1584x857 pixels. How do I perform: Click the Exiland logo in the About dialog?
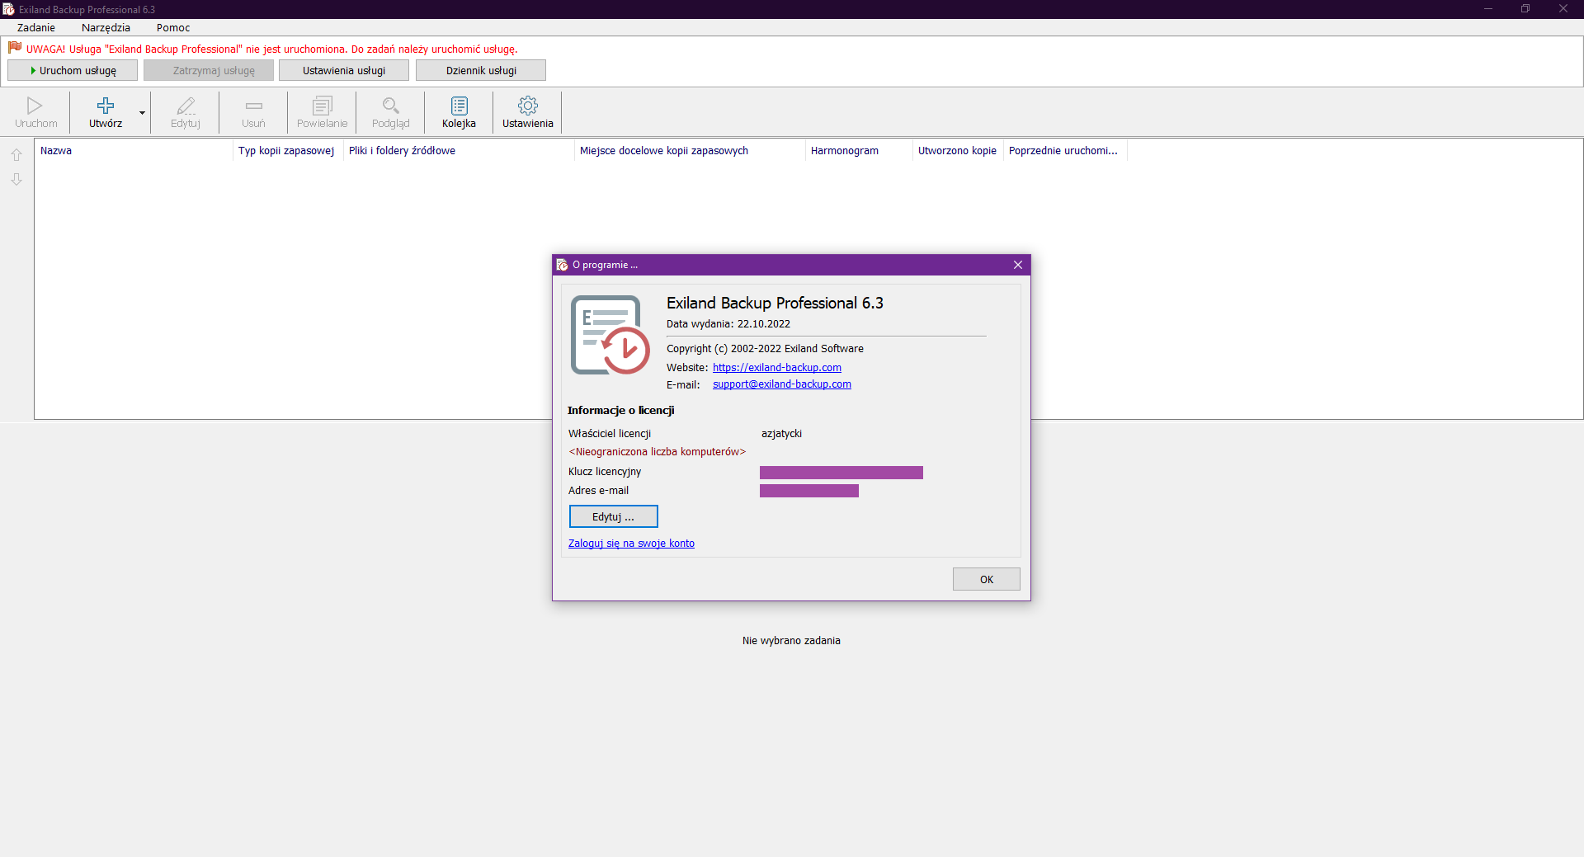[x=610, y=335]
